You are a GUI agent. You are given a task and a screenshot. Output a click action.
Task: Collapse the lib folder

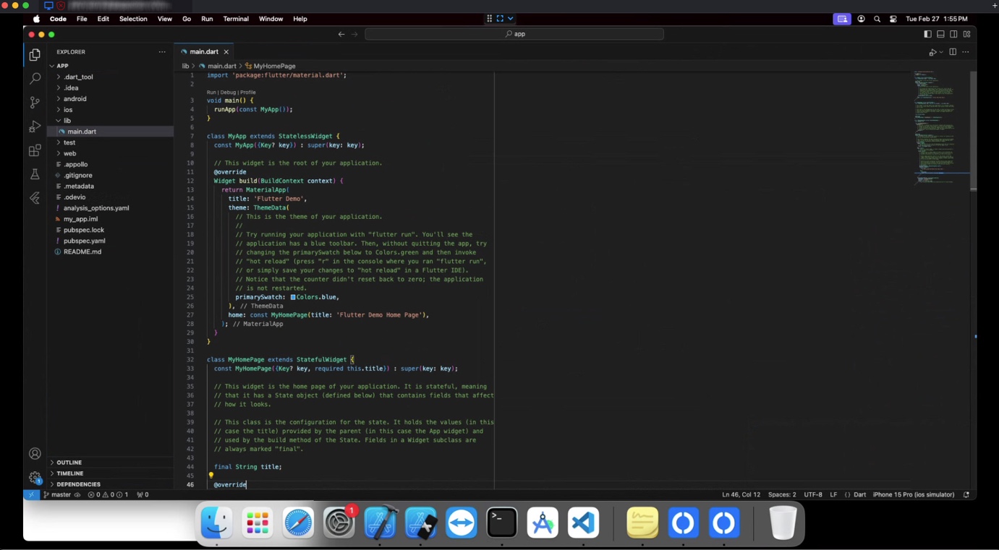pos(67,121)
